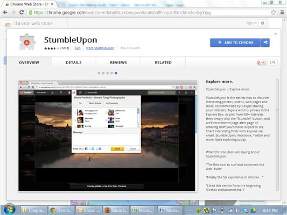Select the fourth screenshot carousel dot
The image size is (287, 215).
[111, 73]
